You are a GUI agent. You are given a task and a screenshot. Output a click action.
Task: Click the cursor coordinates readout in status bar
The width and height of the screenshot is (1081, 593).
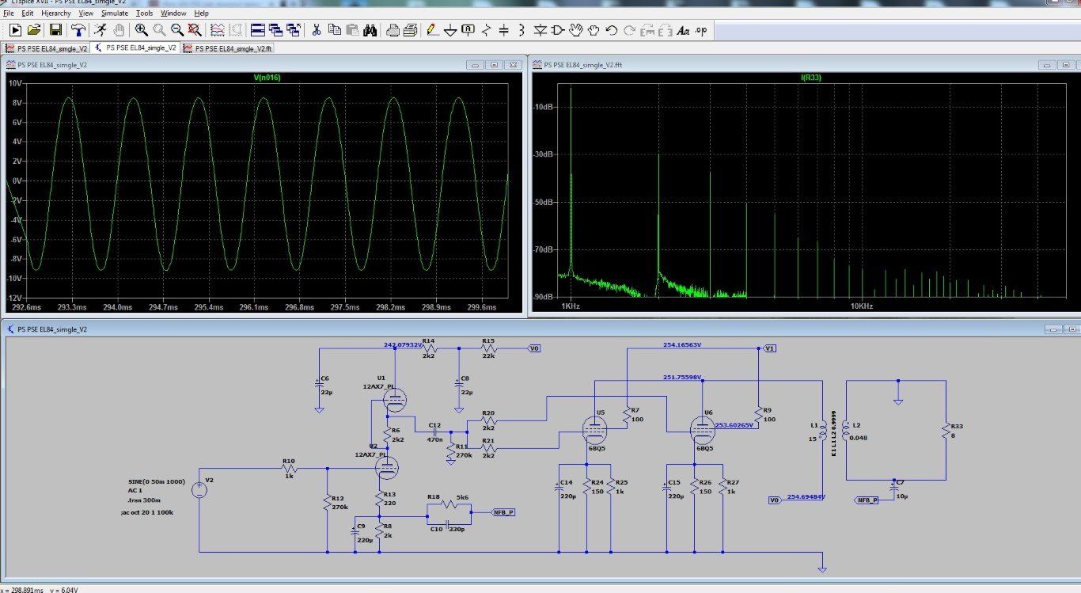pos(40,589)
